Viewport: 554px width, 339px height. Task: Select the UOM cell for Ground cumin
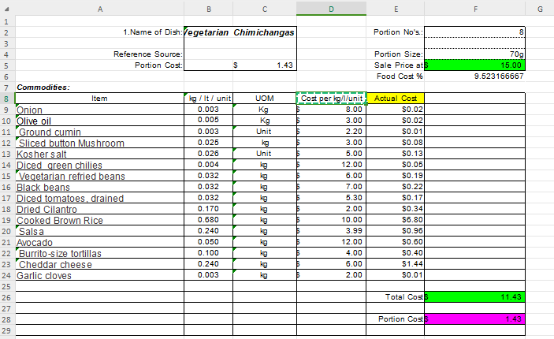(x=265, y=132)
